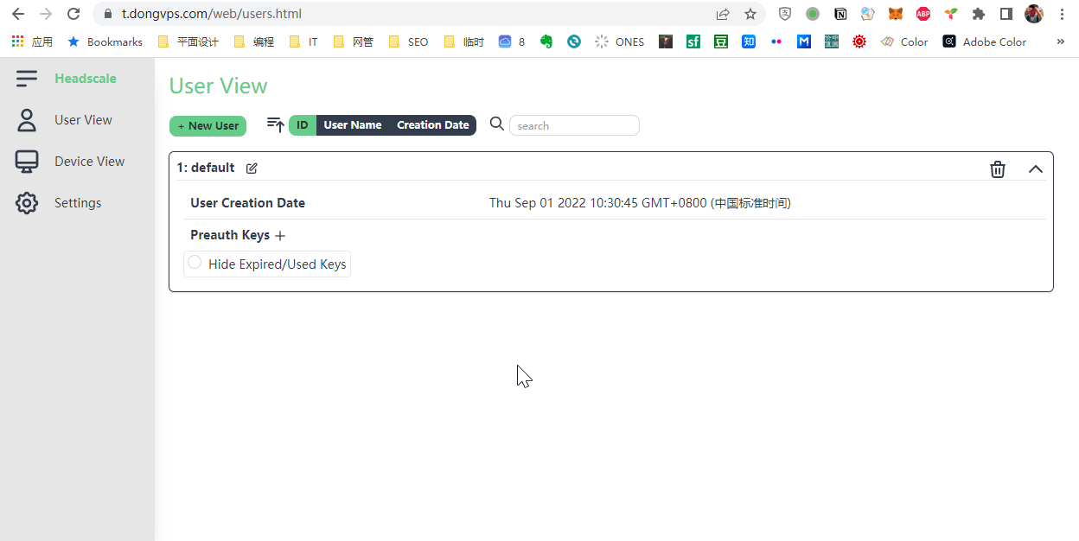Open Device View page label in sidebar
This screenshot has height=541, width=1079.
(x=89, y=162)
